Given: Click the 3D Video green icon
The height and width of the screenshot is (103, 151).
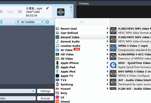Looking at the screenshot, I should 57,58.
